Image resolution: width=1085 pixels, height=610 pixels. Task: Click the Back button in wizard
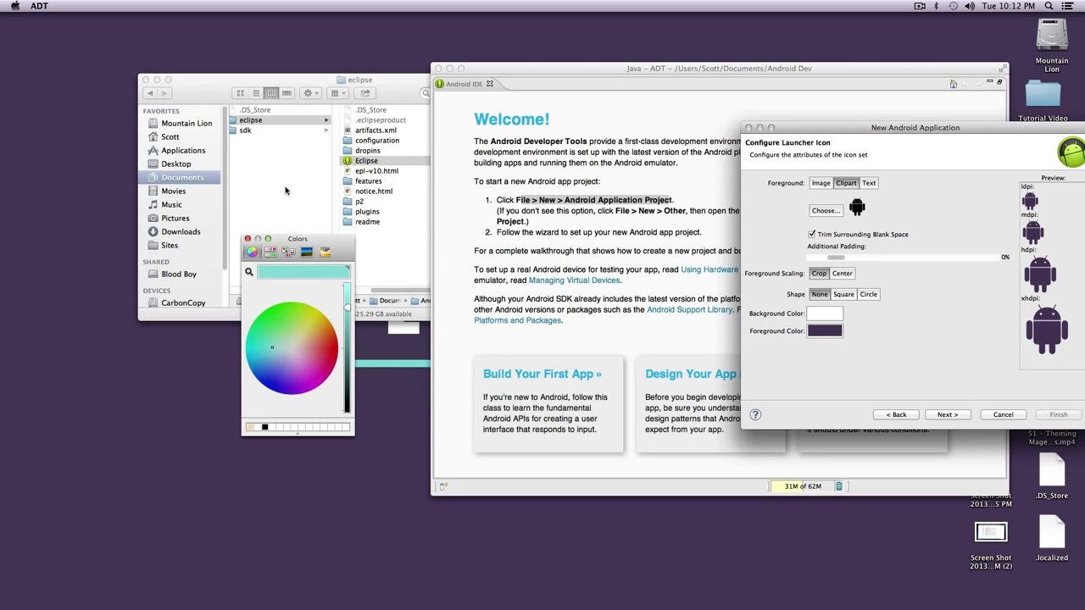[896, 415]
